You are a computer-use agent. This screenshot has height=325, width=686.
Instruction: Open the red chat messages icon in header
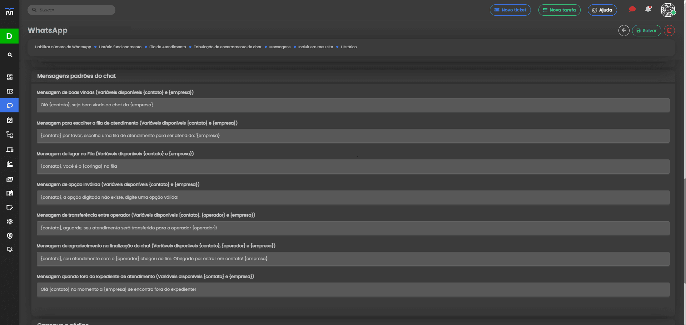[x=632, y=9]
